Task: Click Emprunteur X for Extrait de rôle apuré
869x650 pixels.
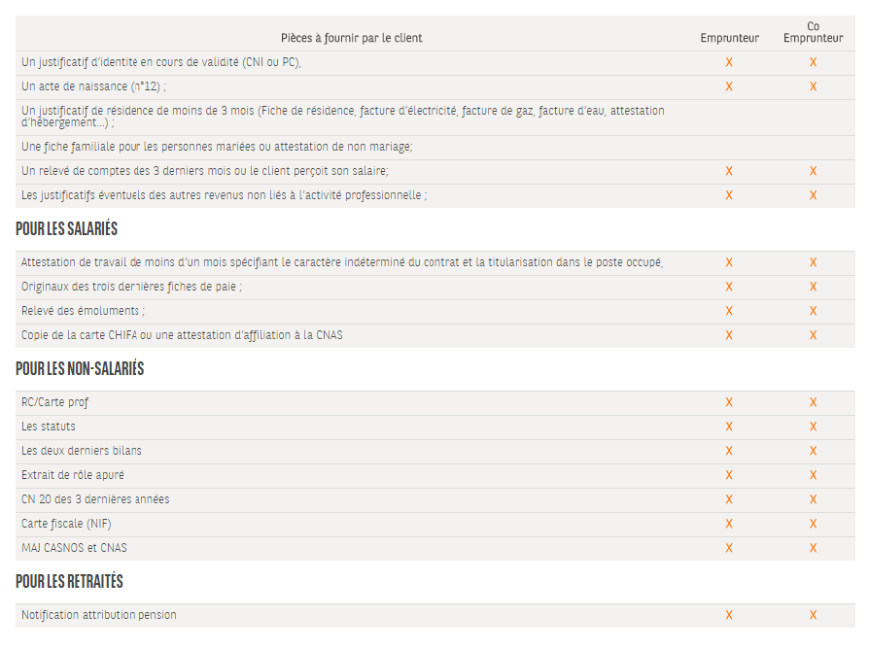Action: (x=729, y=475)
